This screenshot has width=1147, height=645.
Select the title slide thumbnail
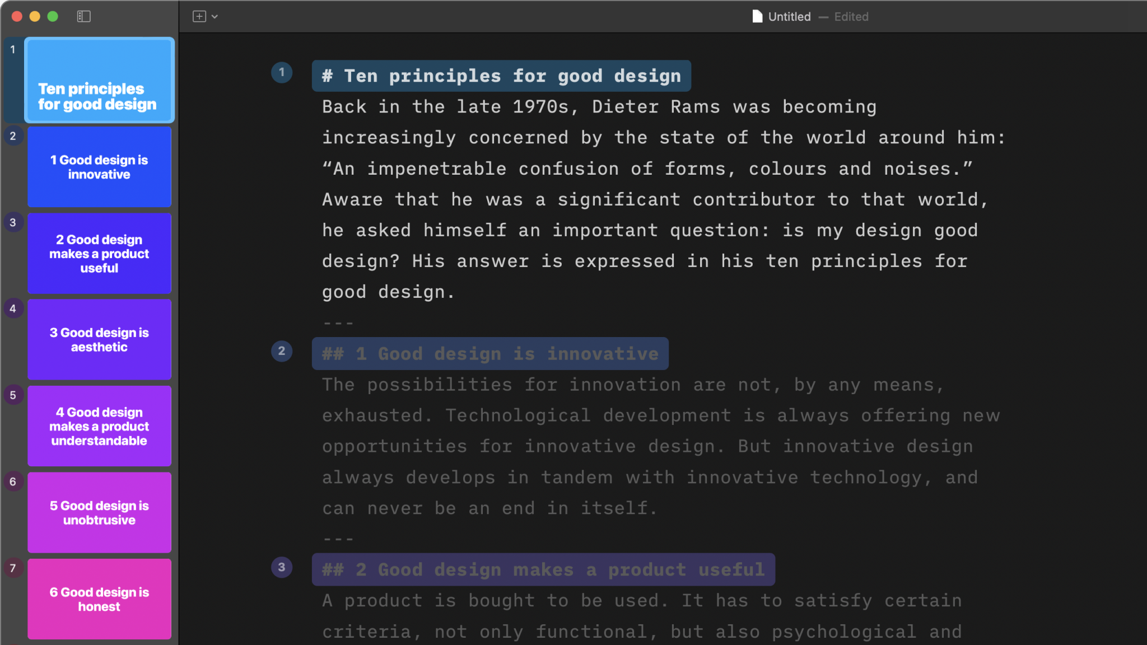tap(99, 80)
